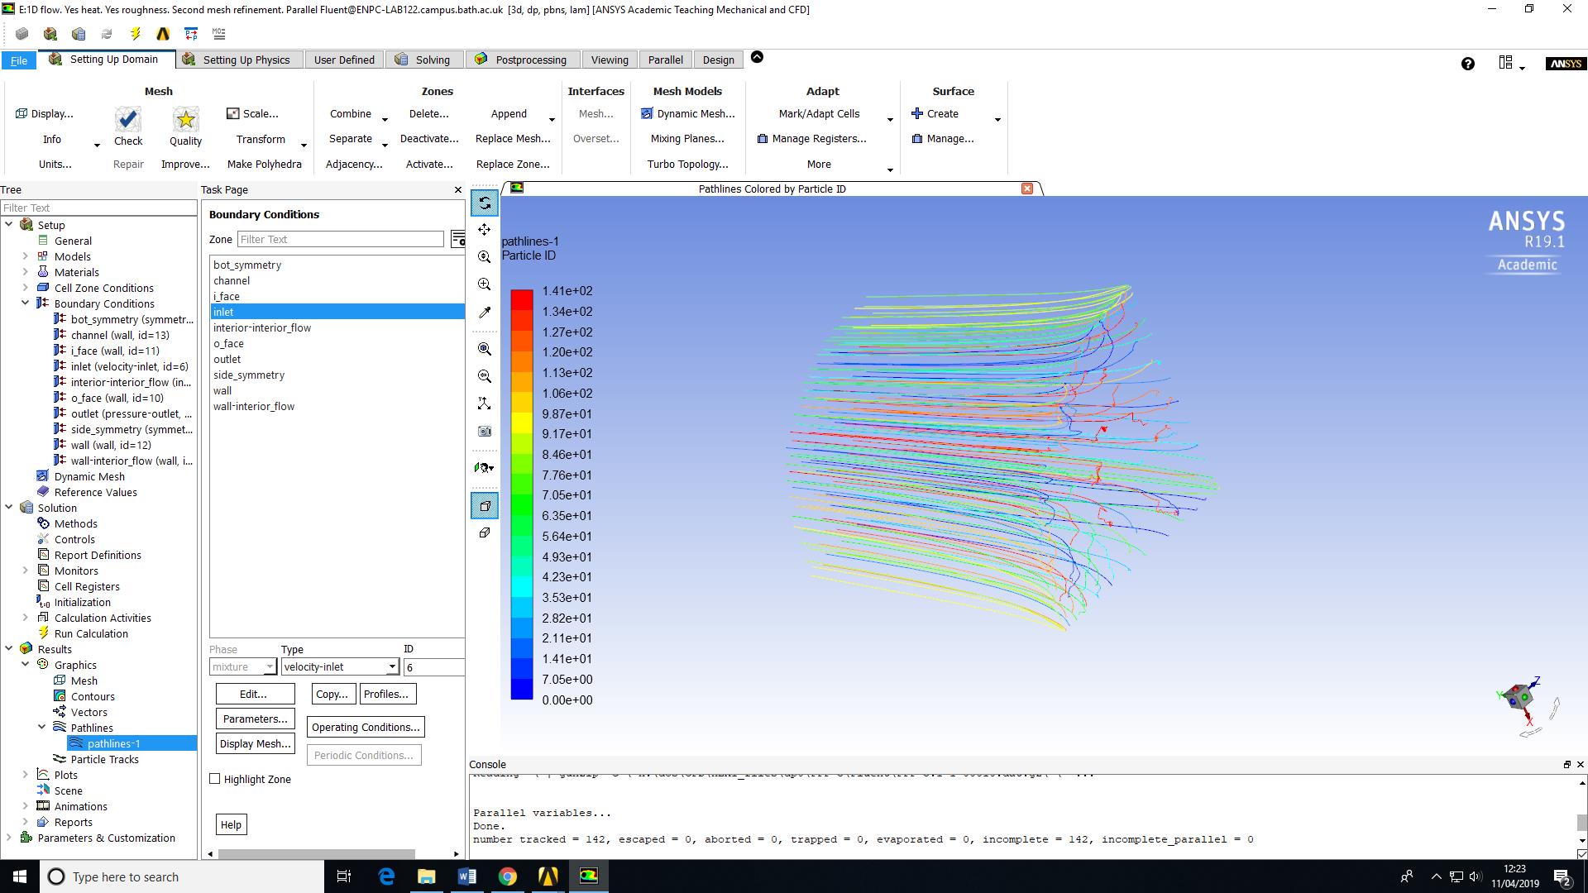Collapse the Pathlines tree node
Image resolution: width=1588 pixels, height=893 pixels.
pyautogui.click(x=41, y=728)
